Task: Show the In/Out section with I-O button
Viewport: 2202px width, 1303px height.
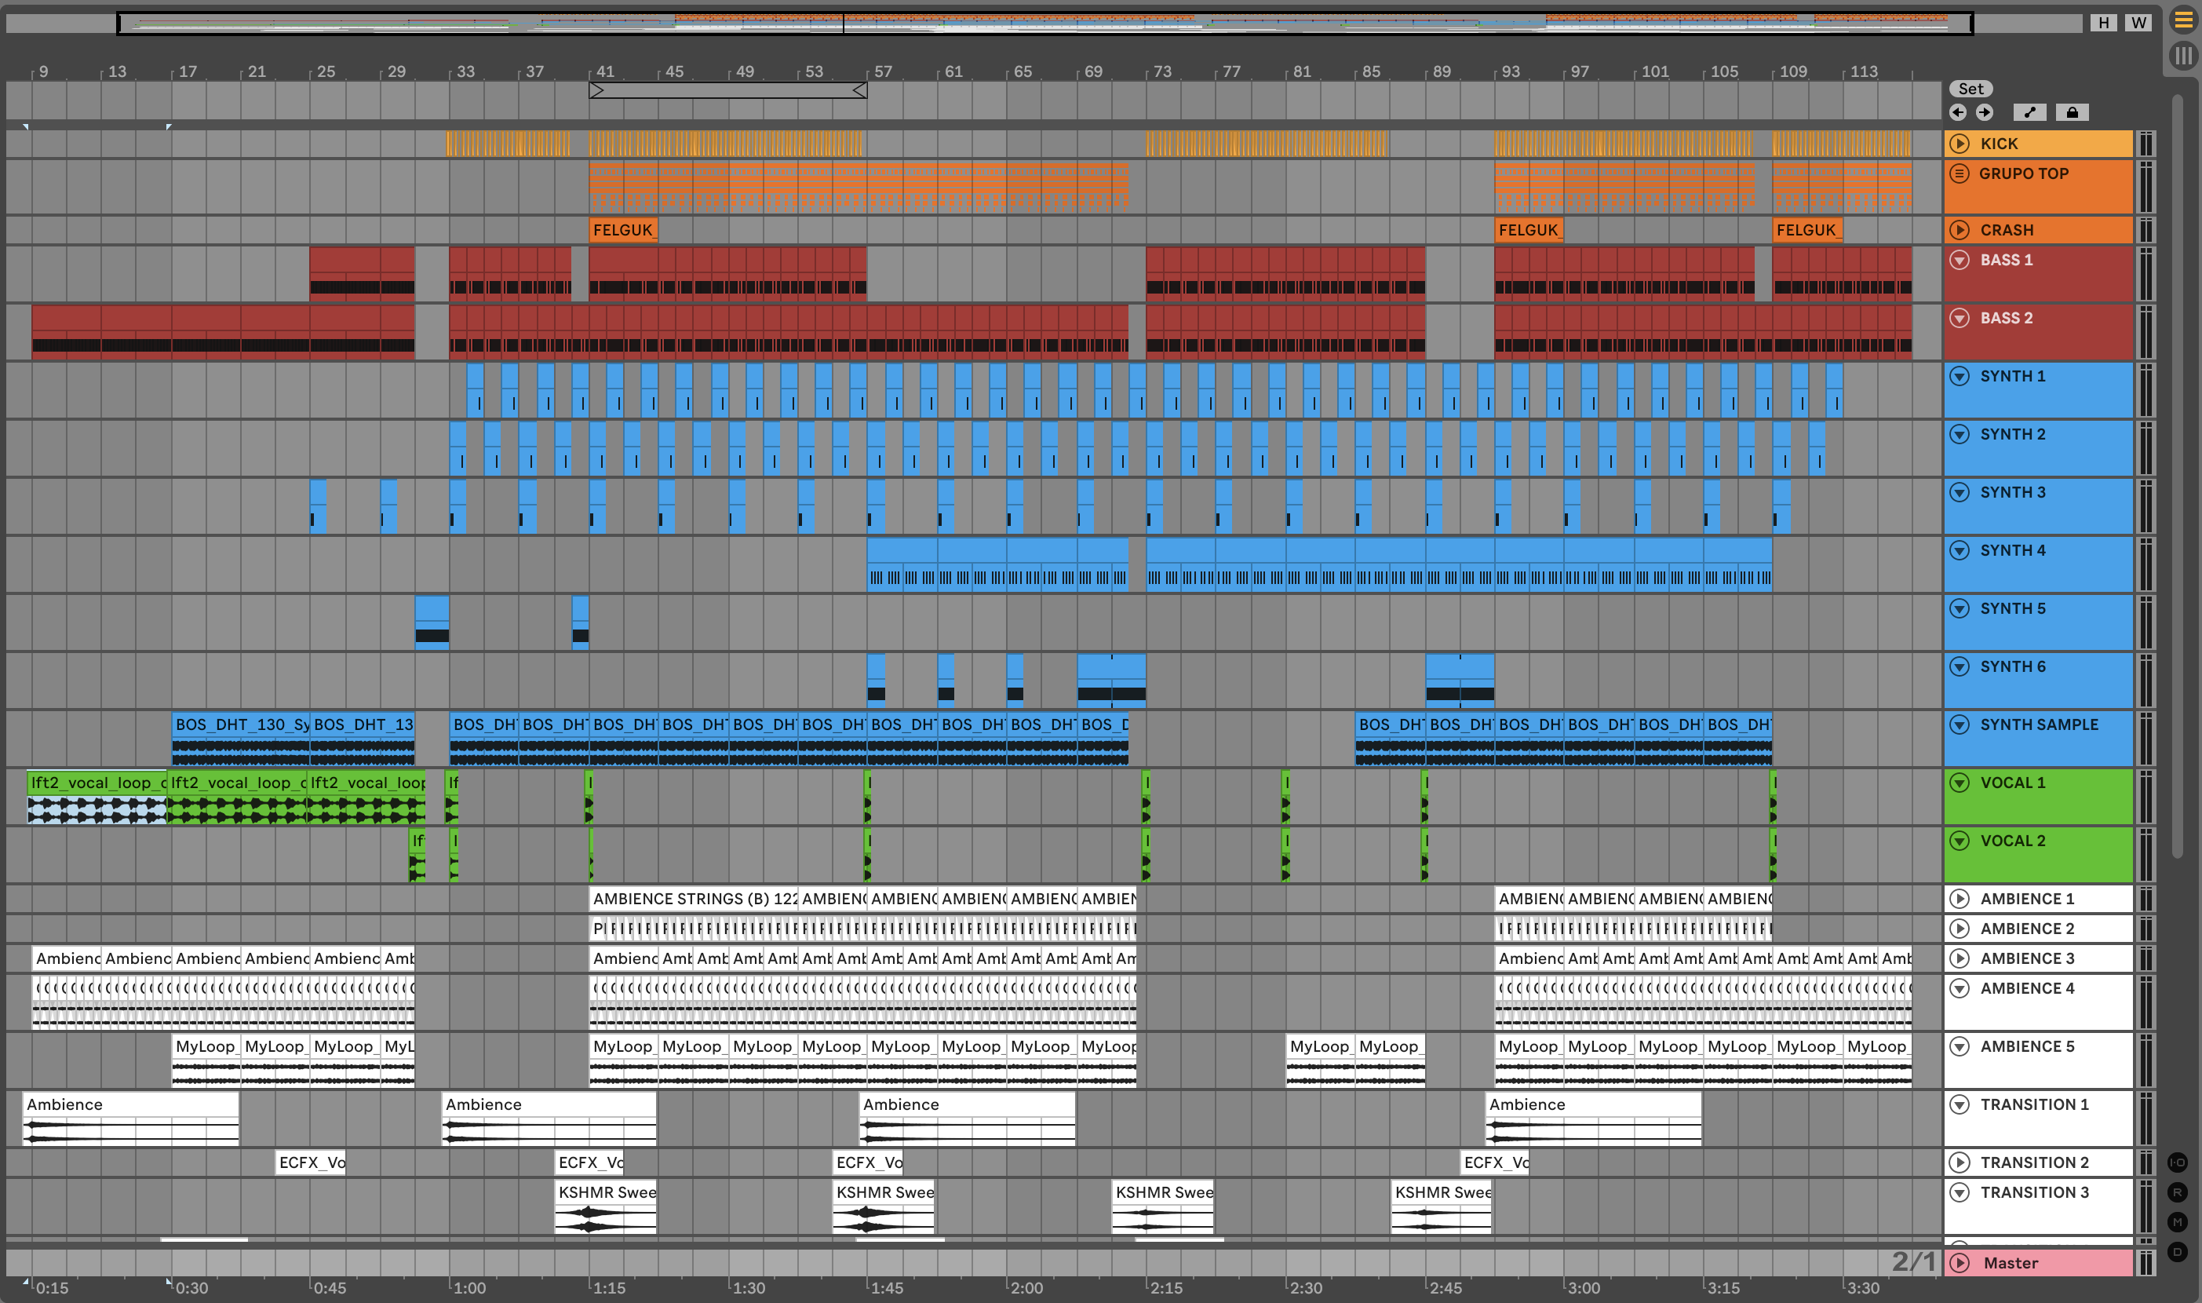Action: 2178,1162
